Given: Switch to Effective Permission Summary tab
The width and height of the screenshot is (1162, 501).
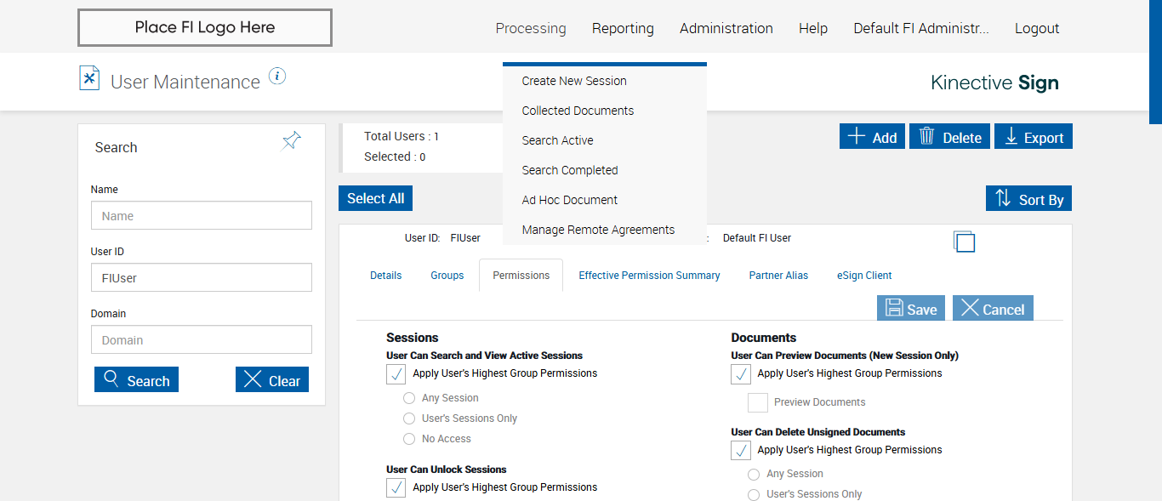Looking at the screenshot, I should (649, 276).
